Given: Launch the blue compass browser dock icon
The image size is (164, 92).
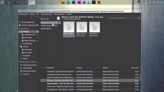Looking at the screenshot, I should [68, 2].
